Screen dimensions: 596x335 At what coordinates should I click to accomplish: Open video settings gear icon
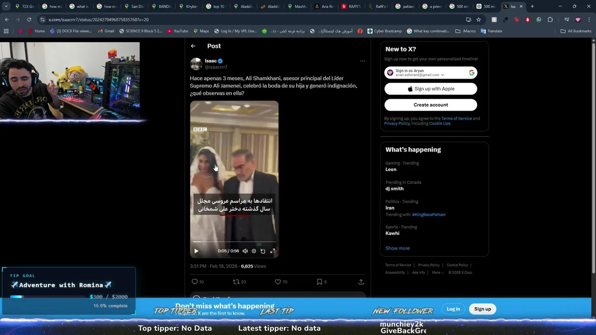(254, 251)
